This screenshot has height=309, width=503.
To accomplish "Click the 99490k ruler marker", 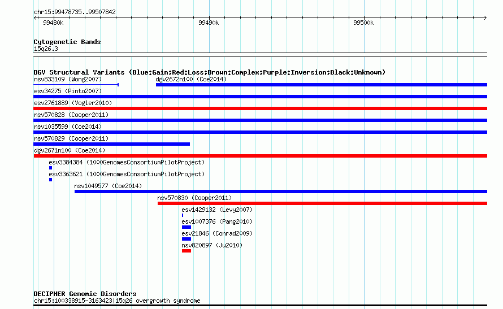I will point(209,23).
